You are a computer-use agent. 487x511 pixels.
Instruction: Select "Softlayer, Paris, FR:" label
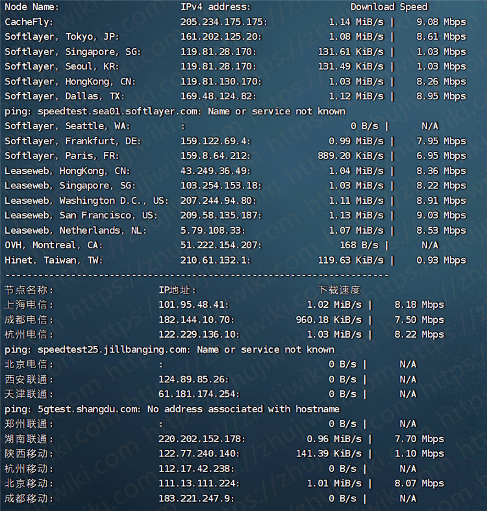point(62,156)
